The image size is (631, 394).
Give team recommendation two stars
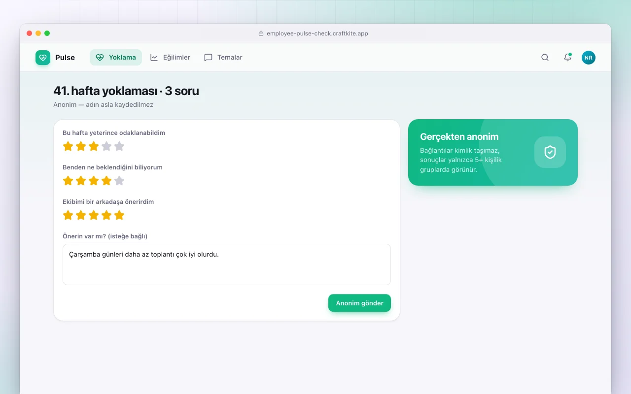click(x=81, y=215)
